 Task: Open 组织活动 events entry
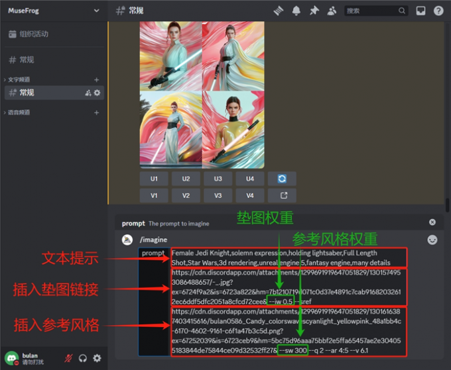click(54, 34)
